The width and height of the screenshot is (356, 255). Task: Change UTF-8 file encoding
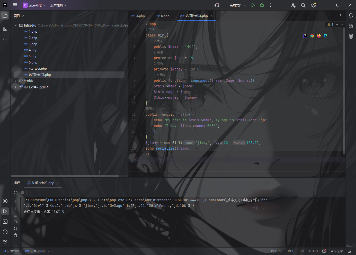pos(313,251)
